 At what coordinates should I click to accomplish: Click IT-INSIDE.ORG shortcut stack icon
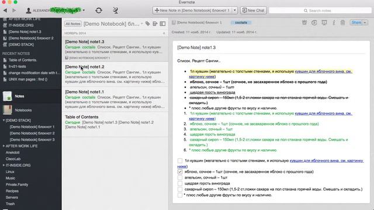tap(5, 25)
